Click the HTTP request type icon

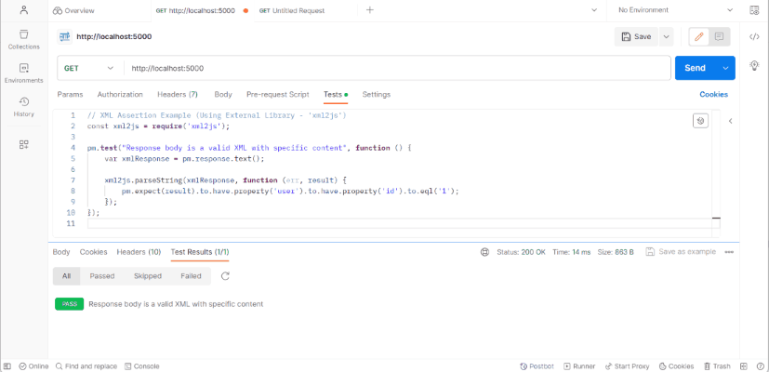pyautogui.click(x=64, y=36)
